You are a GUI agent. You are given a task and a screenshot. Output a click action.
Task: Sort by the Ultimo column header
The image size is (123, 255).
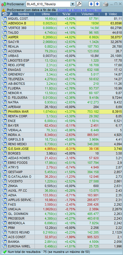pos(46,14)
